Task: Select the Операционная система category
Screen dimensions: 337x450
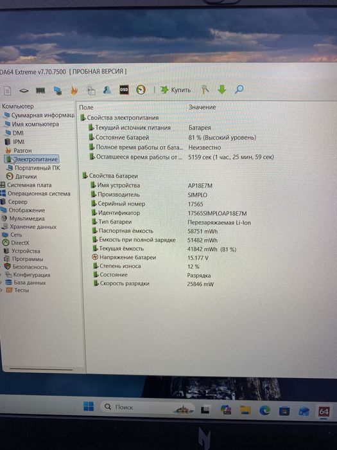Action: (35, 194)
